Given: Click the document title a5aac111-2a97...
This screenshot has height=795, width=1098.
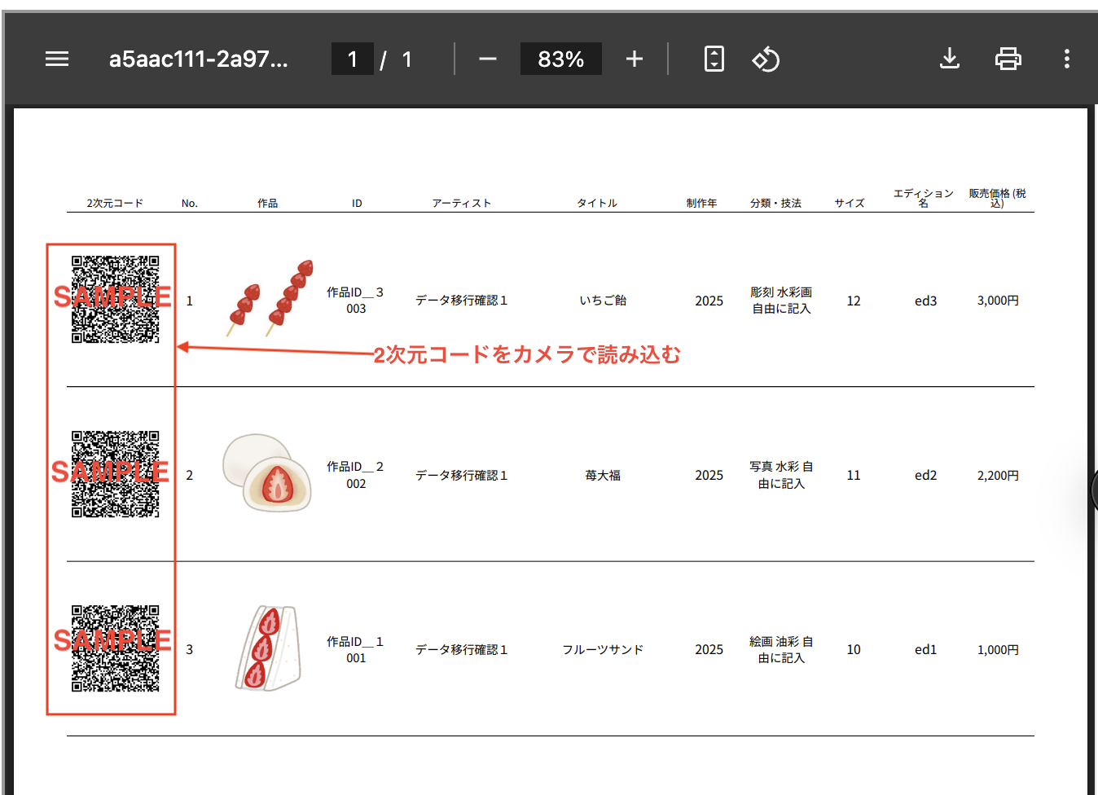Looking at the screenshot, I should (x=200, y=58).
